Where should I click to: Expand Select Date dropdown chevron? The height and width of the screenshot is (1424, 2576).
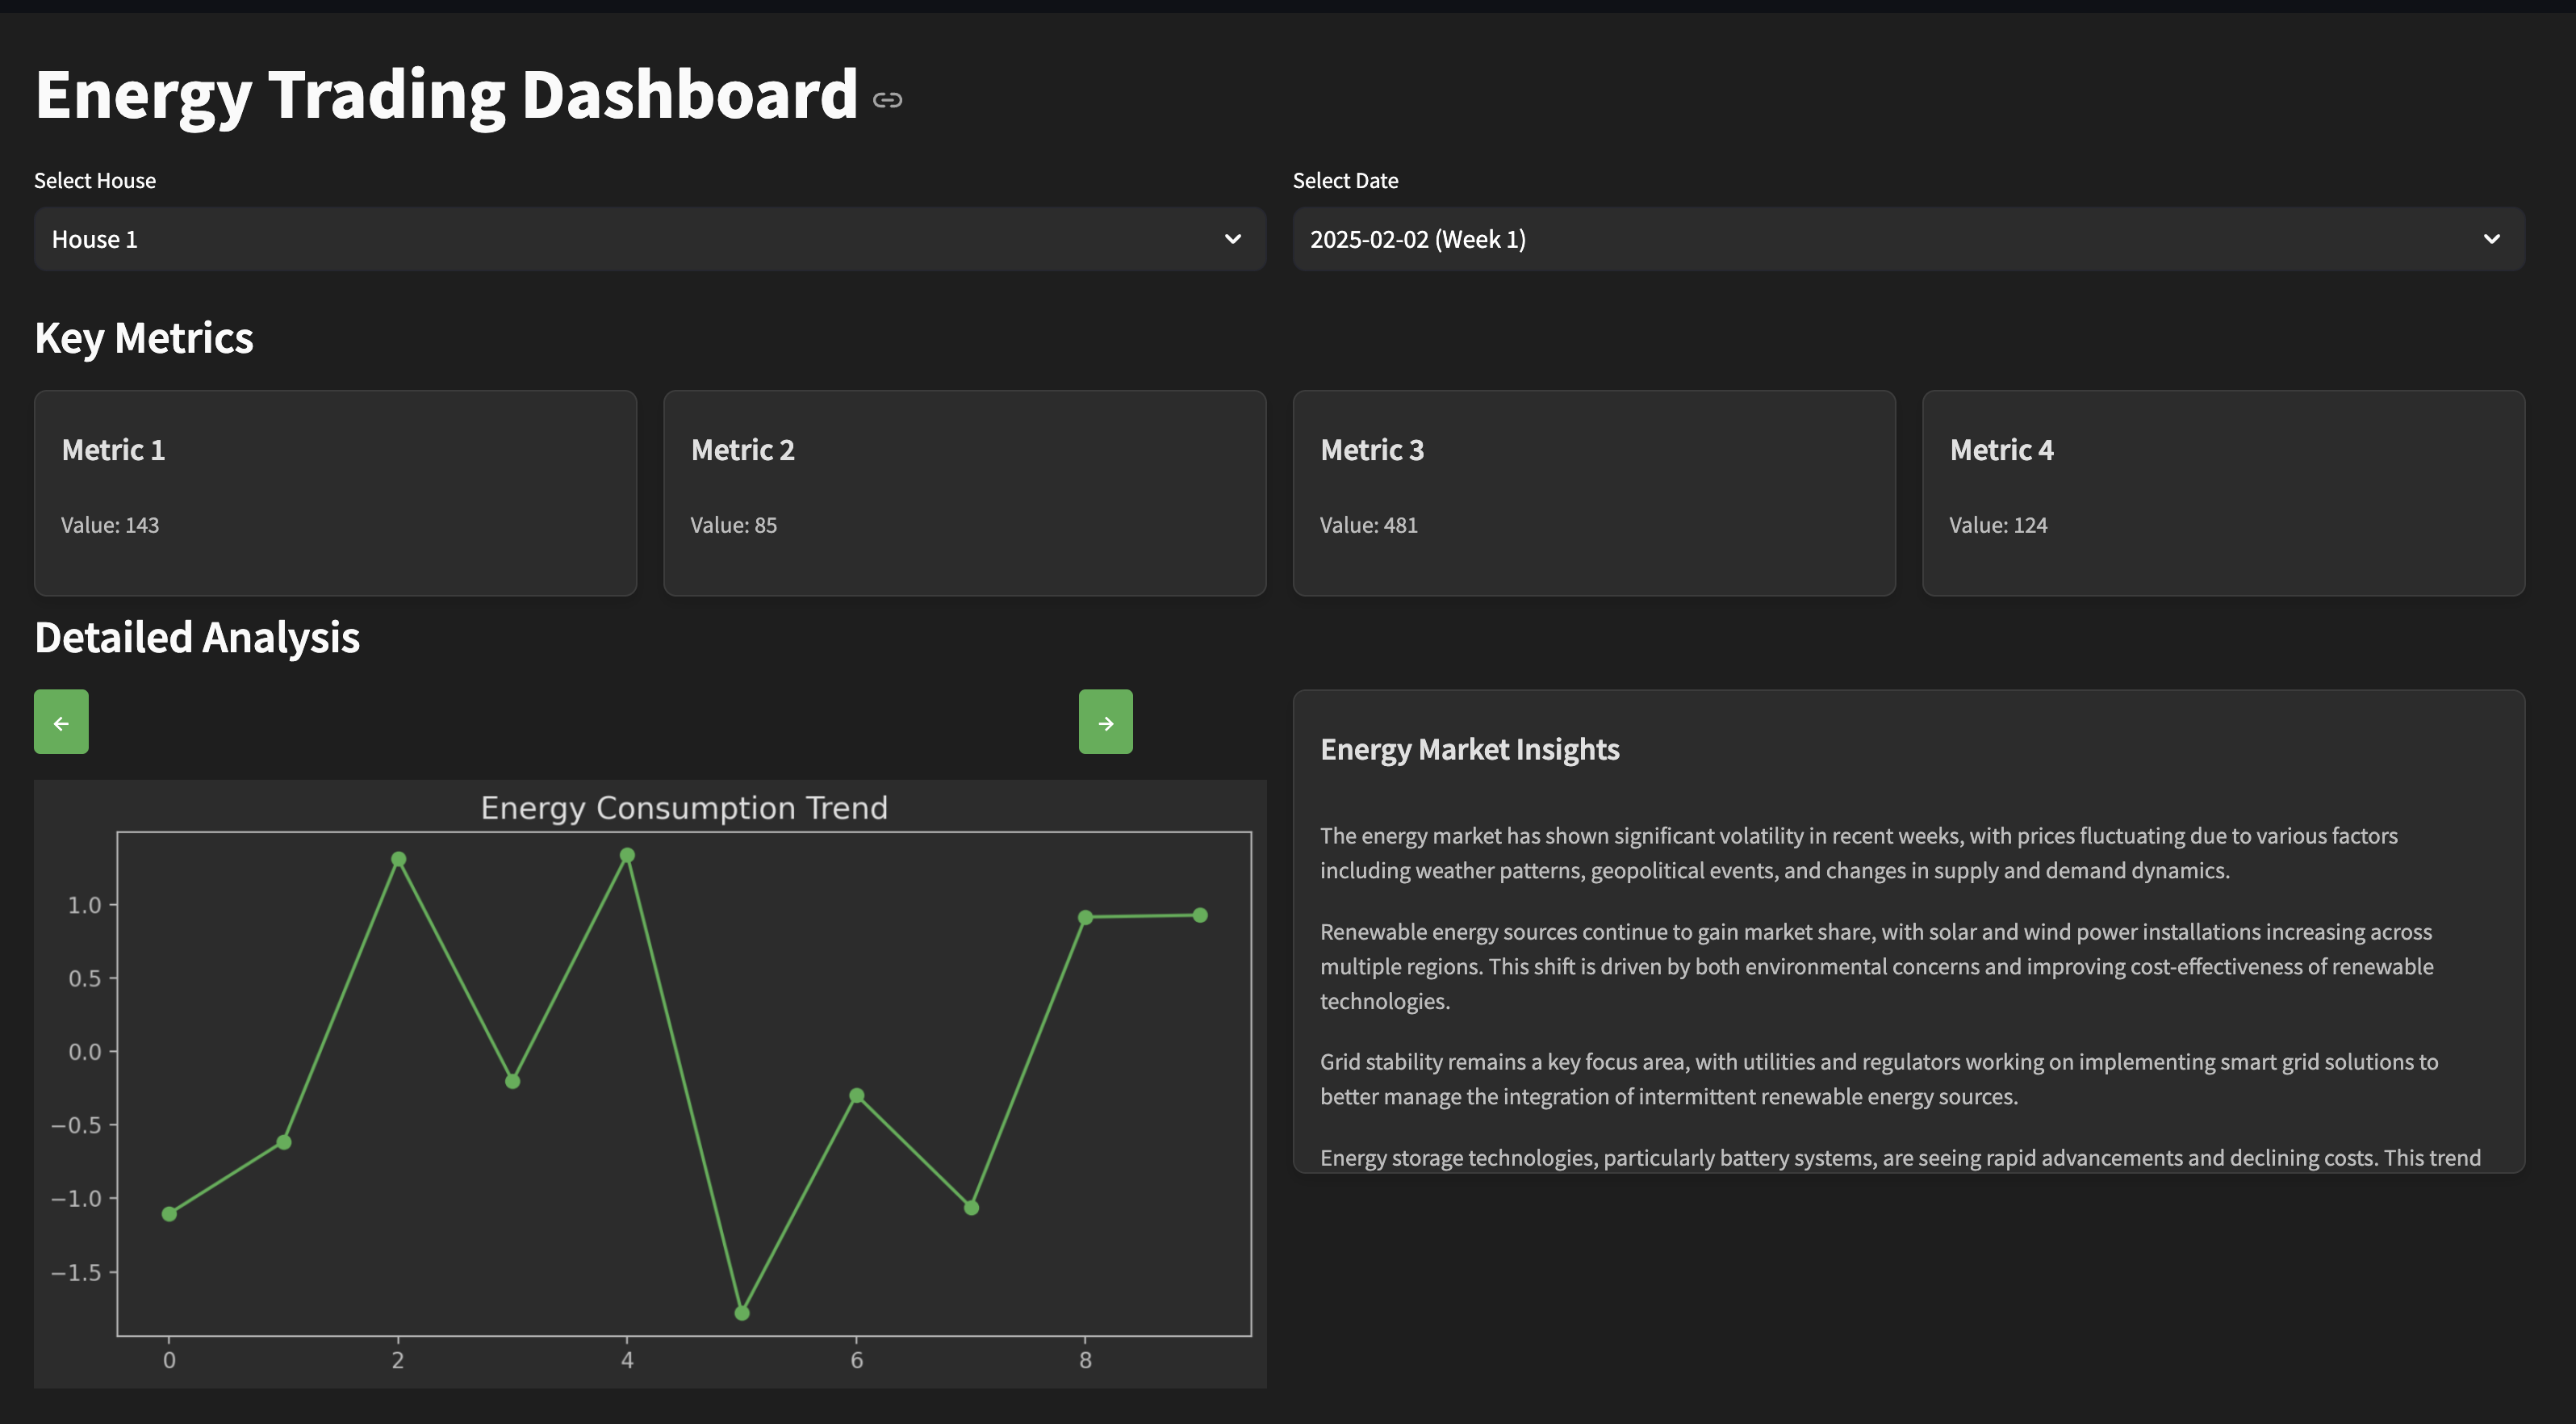[x=2491, y=239]
